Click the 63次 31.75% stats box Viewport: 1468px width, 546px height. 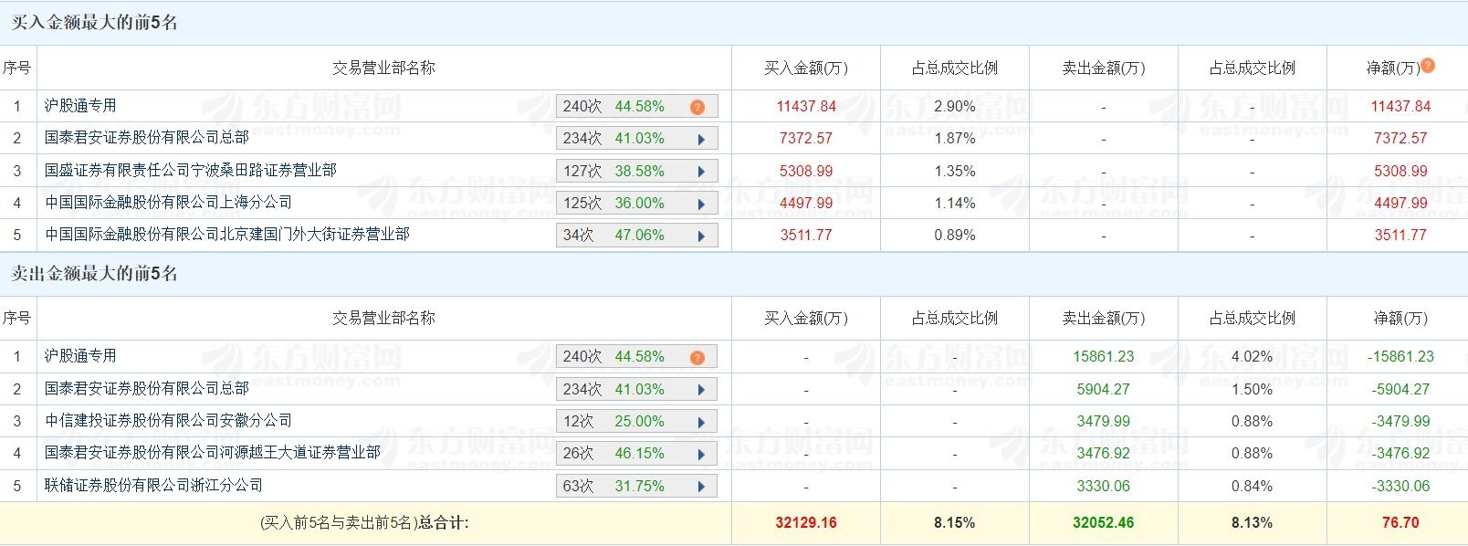(637, 486)
